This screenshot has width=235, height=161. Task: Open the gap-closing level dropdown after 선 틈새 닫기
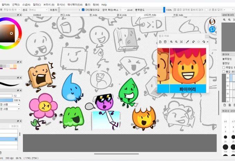pos(228,10)
